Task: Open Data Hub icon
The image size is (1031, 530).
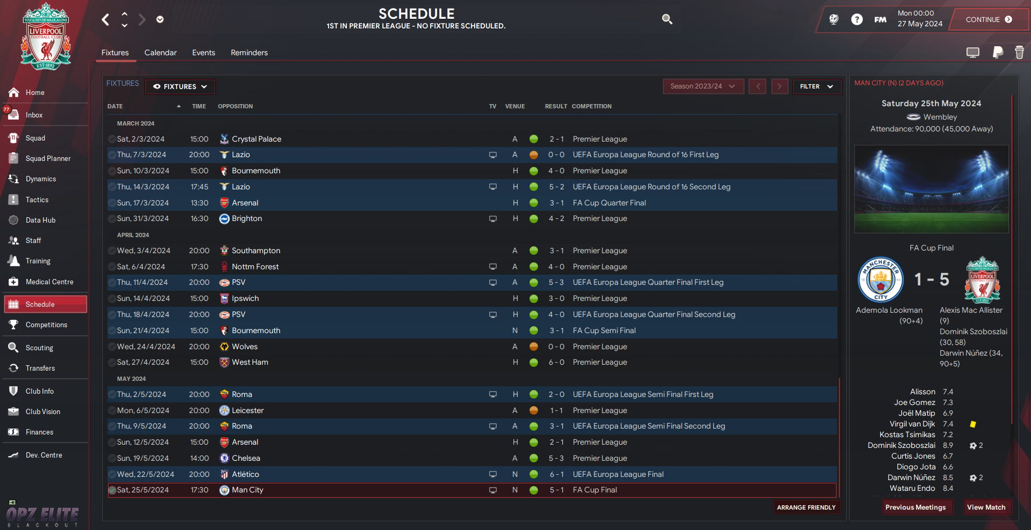Action: pyautogui.click(x=14, y=220)
